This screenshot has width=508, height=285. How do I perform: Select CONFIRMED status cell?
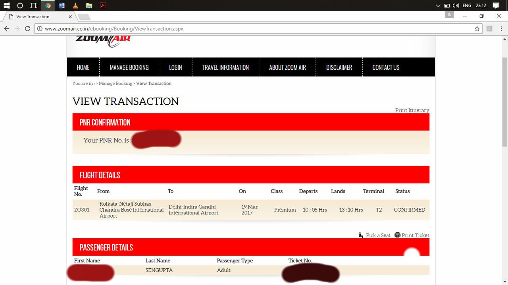[409, 210]
